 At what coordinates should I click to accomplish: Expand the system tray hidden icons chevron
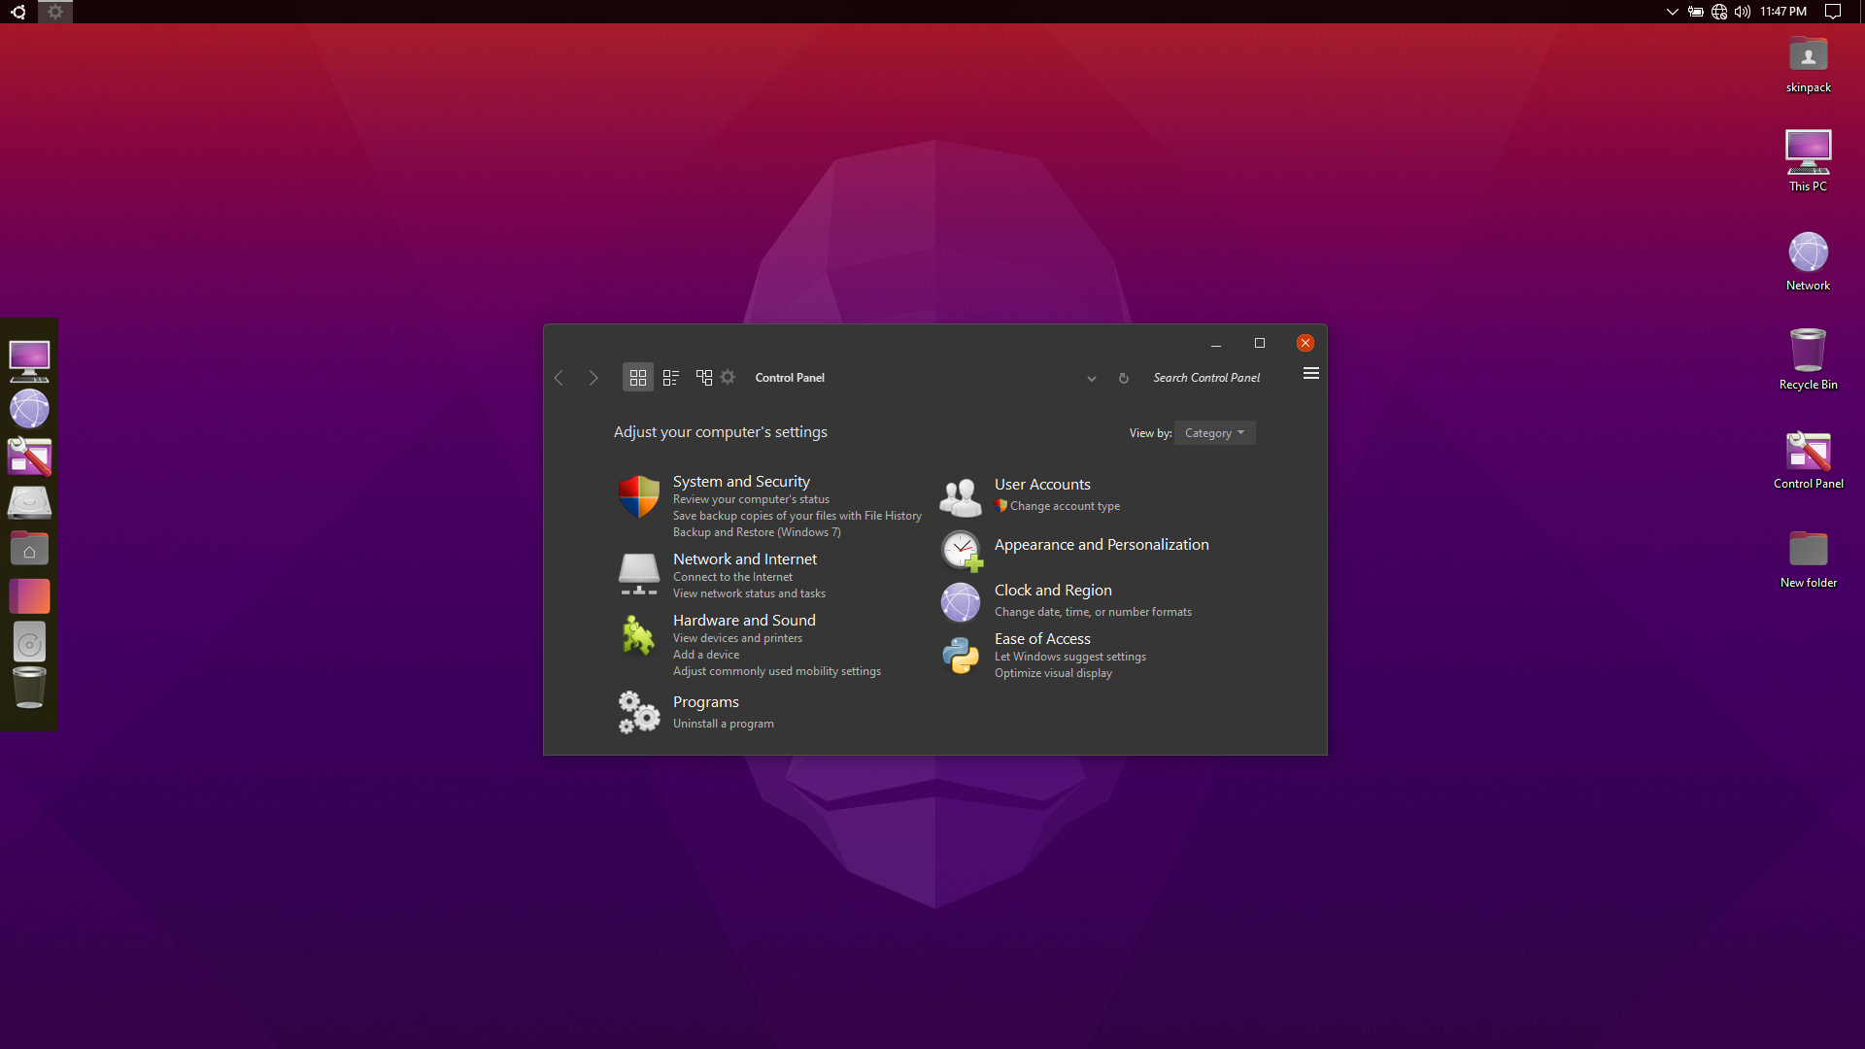[1672, 12]
